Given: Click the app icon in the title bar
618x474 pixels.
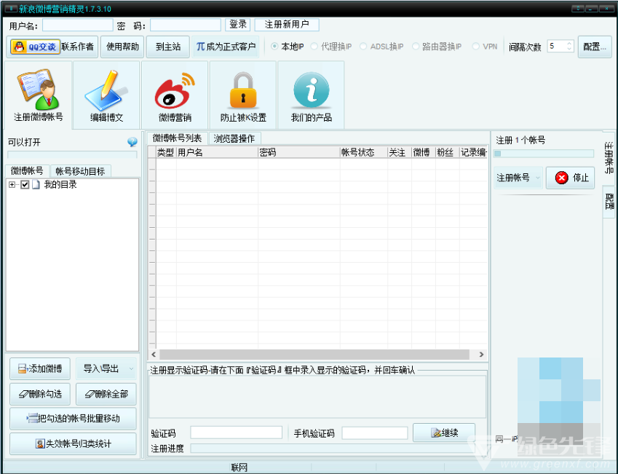Looking at the screenshot, I should point(11,9).
